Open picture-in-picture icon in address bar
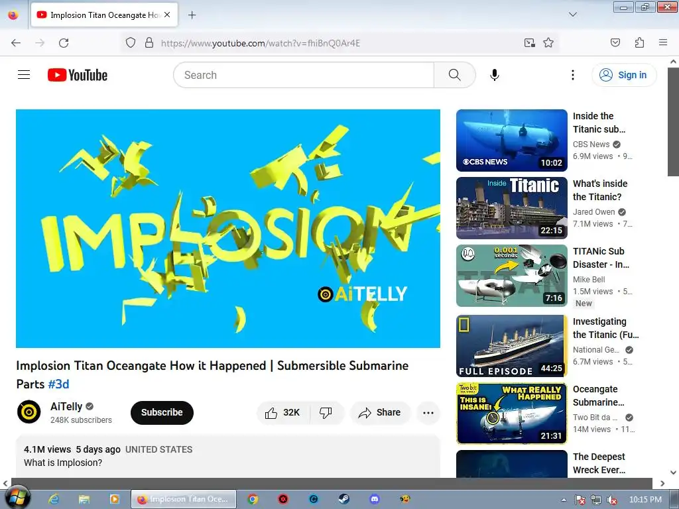The height and width of the screenshot is (509, 679). pos(530,42)
